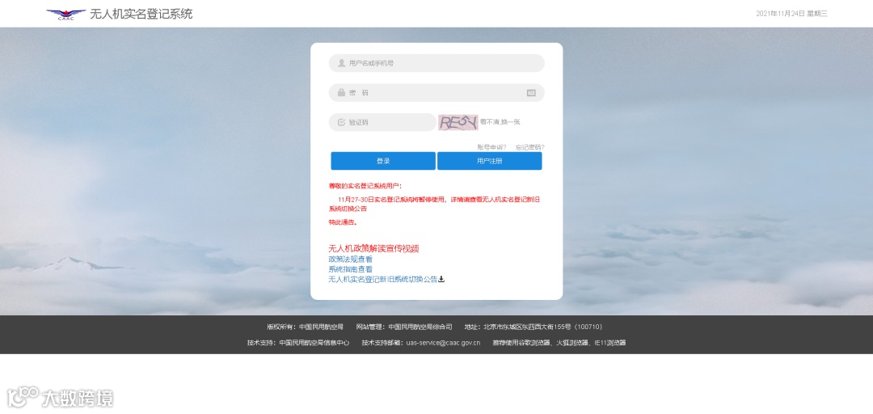Open the 账号申诉? link
The image size is (873, 414).
click(491, 147)
